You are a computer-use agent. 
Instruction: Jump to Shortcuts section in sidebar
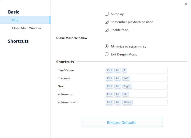(18, 41)
